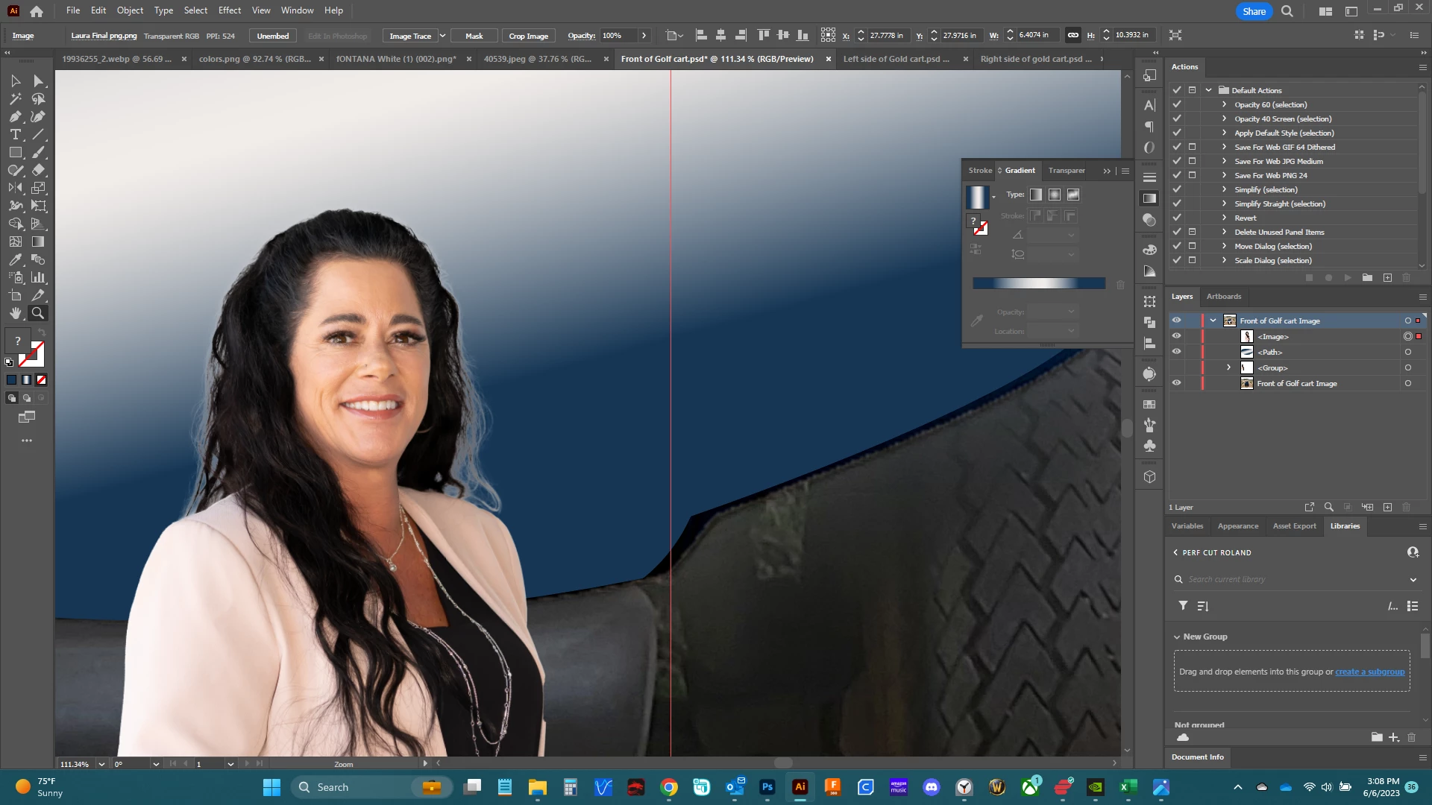Select the Type tool
Image resolution: width=1432 pixels, height=805 pixels.
click(x=15, y=135)
